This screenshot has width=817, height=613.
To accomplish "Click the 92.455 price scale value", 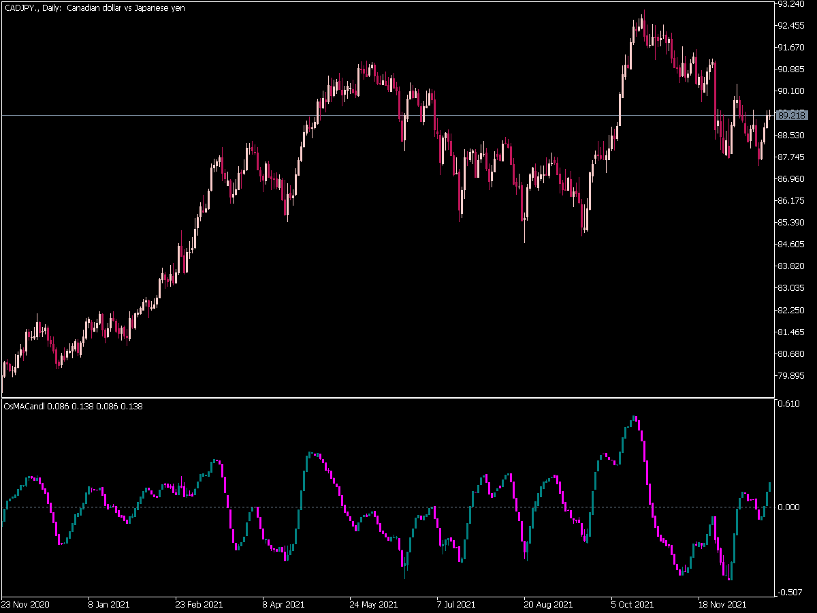I will coord(790,26).
